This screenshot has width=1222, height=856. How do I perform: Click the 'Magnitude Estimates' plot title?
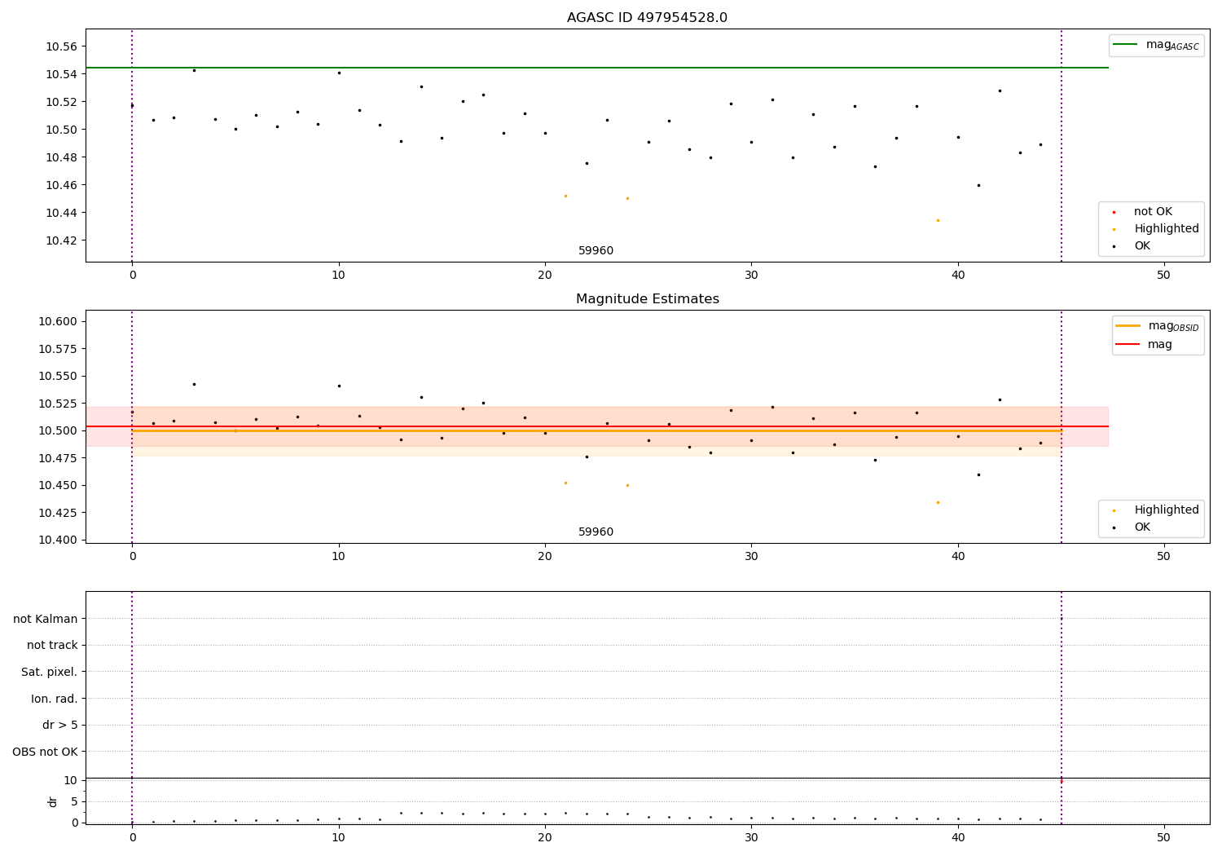tap(647, 299)
